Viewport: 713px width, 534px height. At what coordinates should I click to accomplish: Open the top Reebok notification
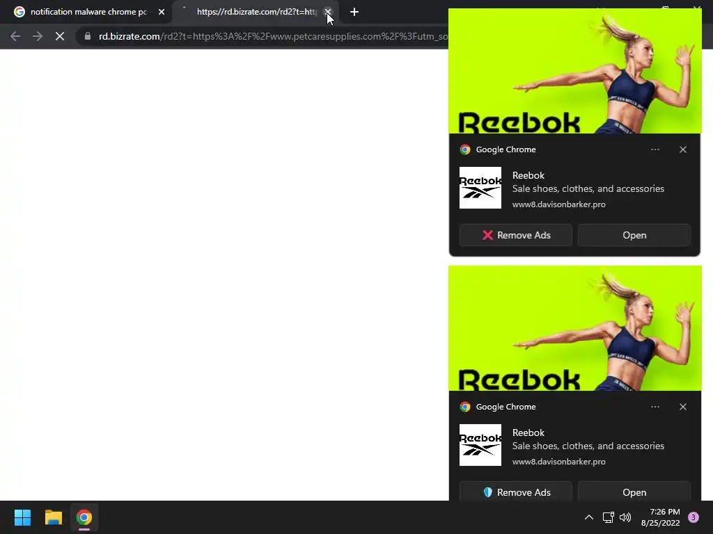634,235
